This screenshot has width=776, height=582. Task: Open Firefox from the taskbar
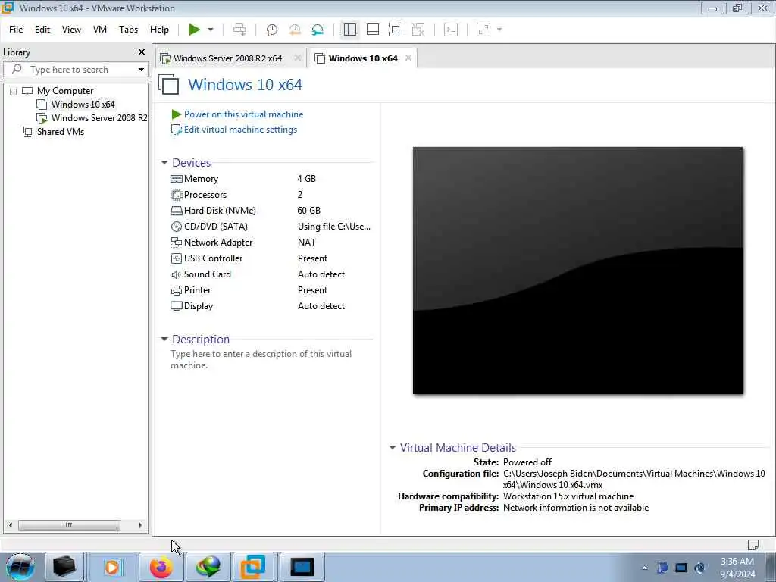tap(161, 567)
